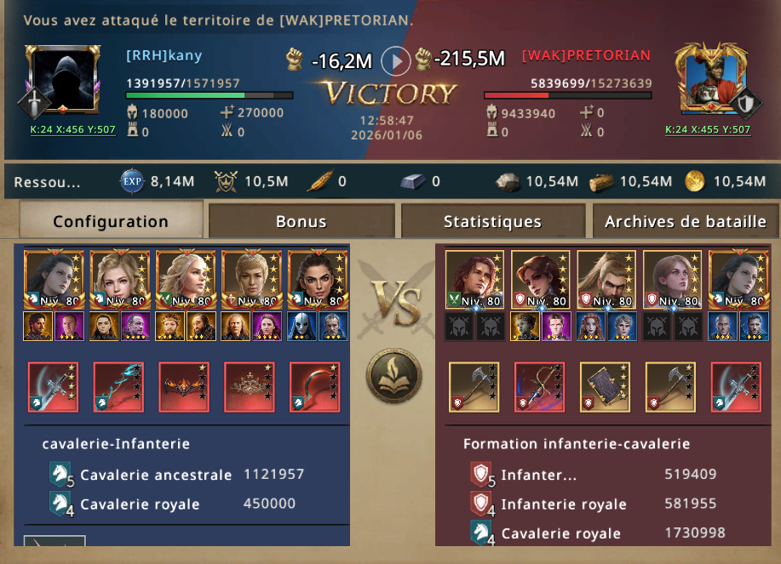Play the battle replay

[x=395, y=61]
